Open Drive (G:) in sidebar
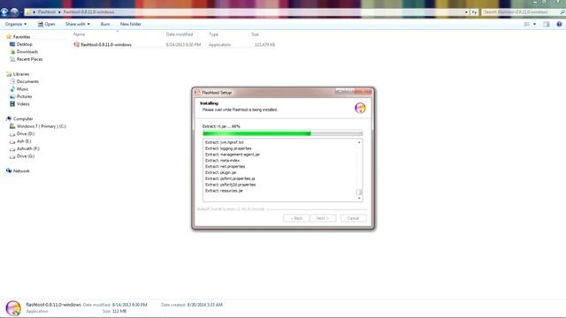This screenshot has width=566, height=318. click(26, 156)
